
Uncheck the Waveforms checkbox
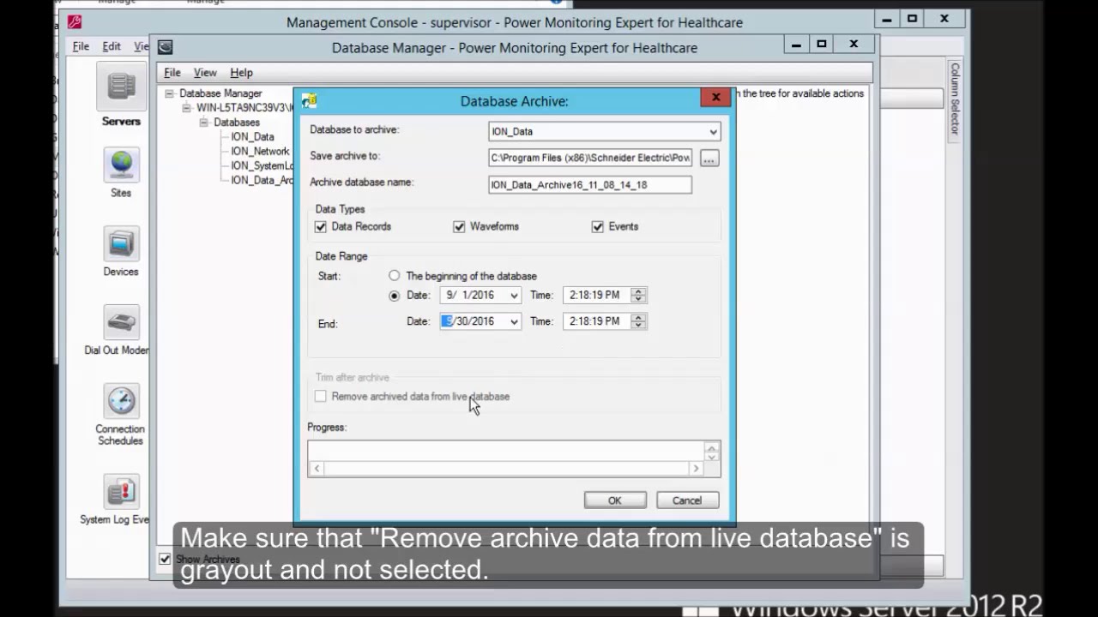click(x=459, y=227)
